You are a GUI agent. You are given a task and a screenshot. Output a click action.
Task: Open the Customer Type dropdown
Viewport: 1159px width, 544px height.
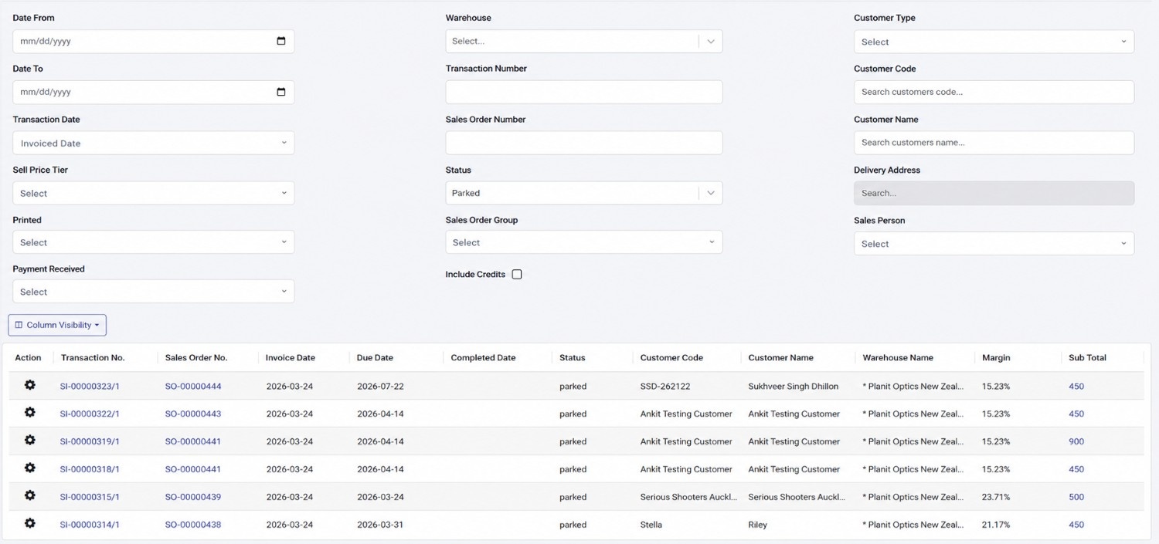pyautogui.click(x=994, y=42)
